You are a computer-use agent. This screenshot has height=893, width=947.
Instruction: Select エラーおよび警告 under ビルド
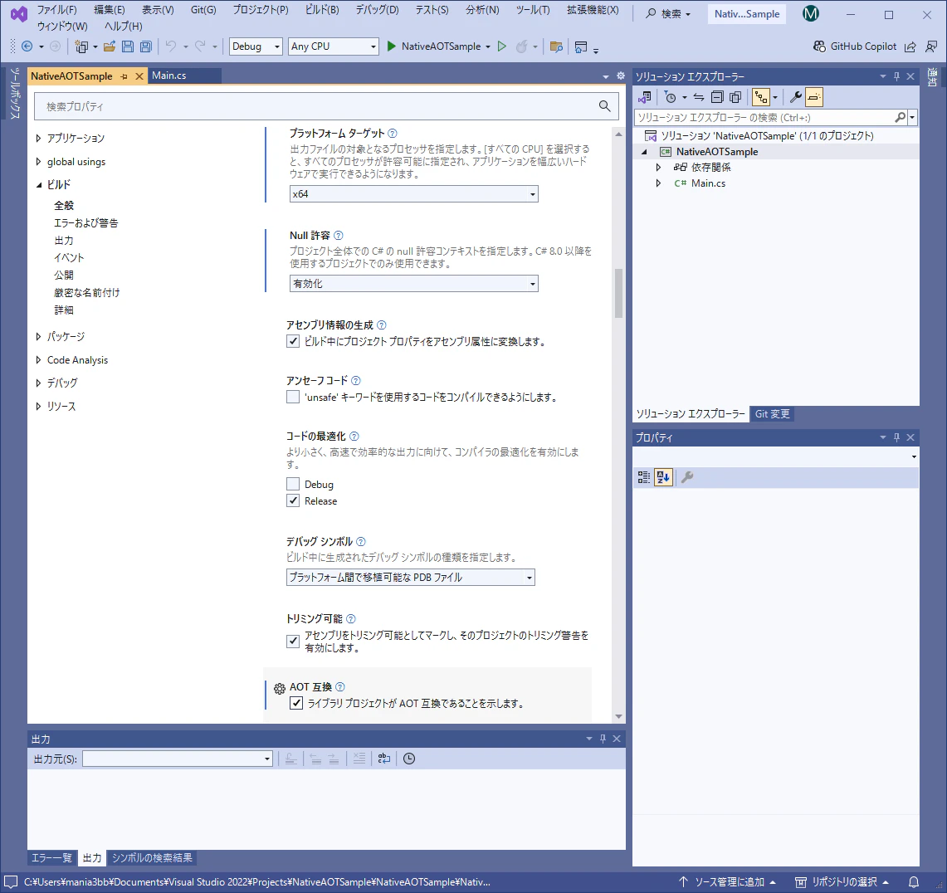pos(86,223)
